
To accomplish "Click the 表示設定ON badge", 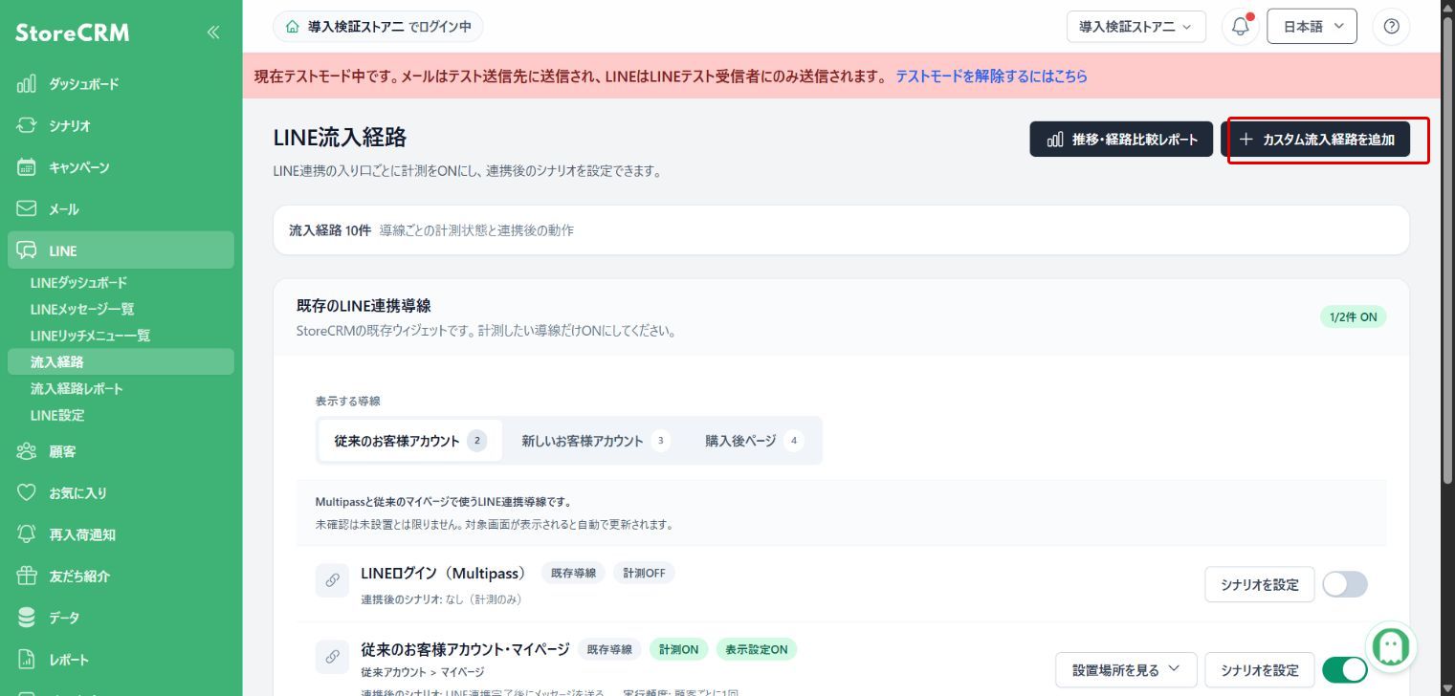I will click(x=756, y=649).
